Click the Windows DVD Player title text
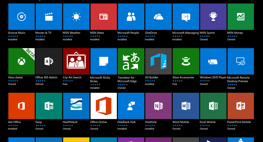This screenshot has width=263, height=142. click(213, 78)
